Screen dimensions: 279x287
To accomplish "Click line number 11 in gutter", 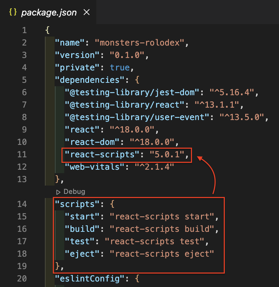I will point(22,155).
